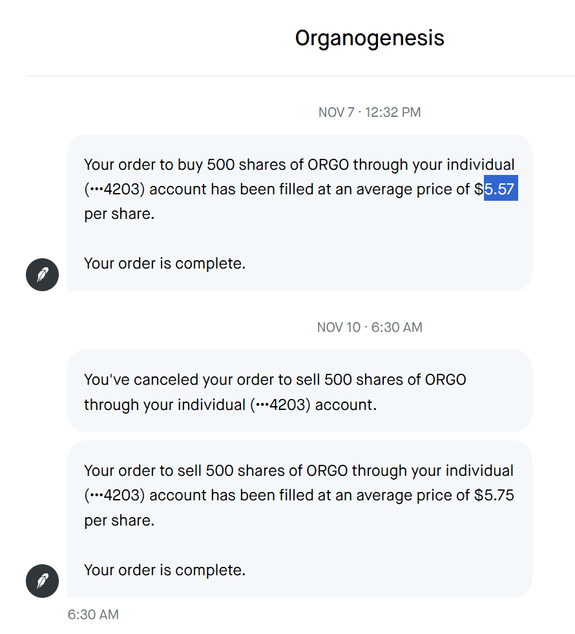Click the NOV 7 · 12:32 PM timestamp

pos(370,112)
